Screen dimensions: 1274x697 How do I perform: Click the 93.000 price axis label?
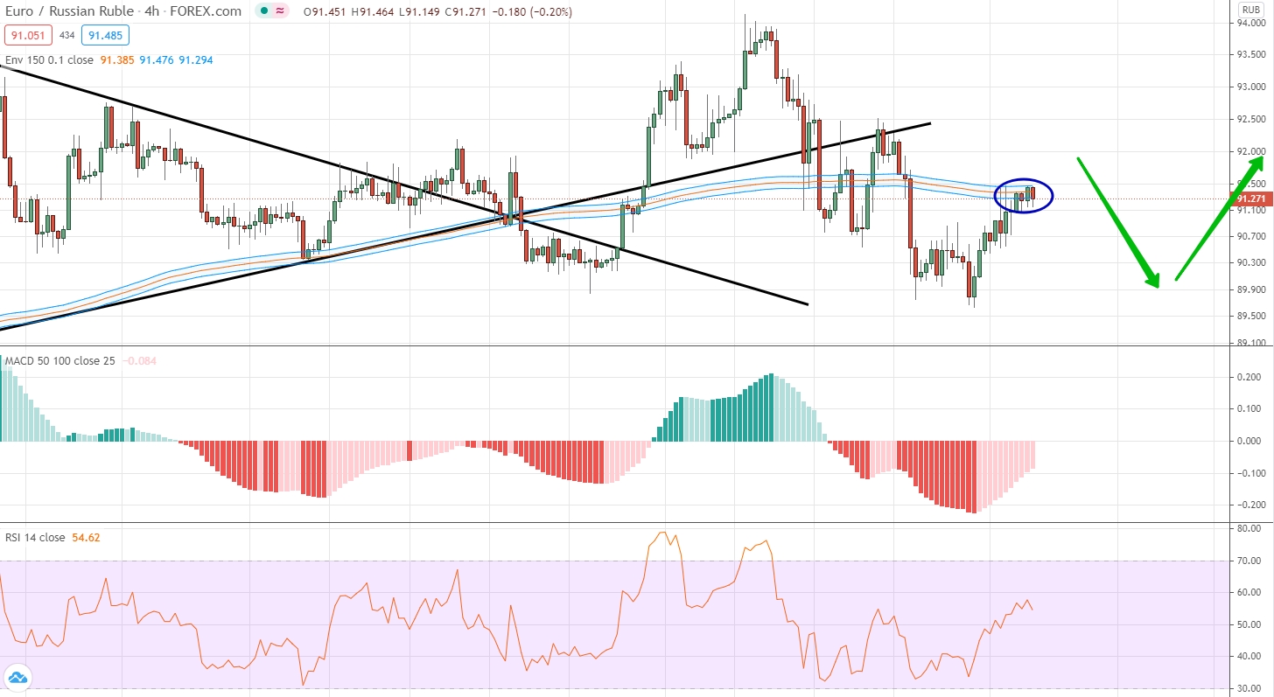coord(1252,87)
